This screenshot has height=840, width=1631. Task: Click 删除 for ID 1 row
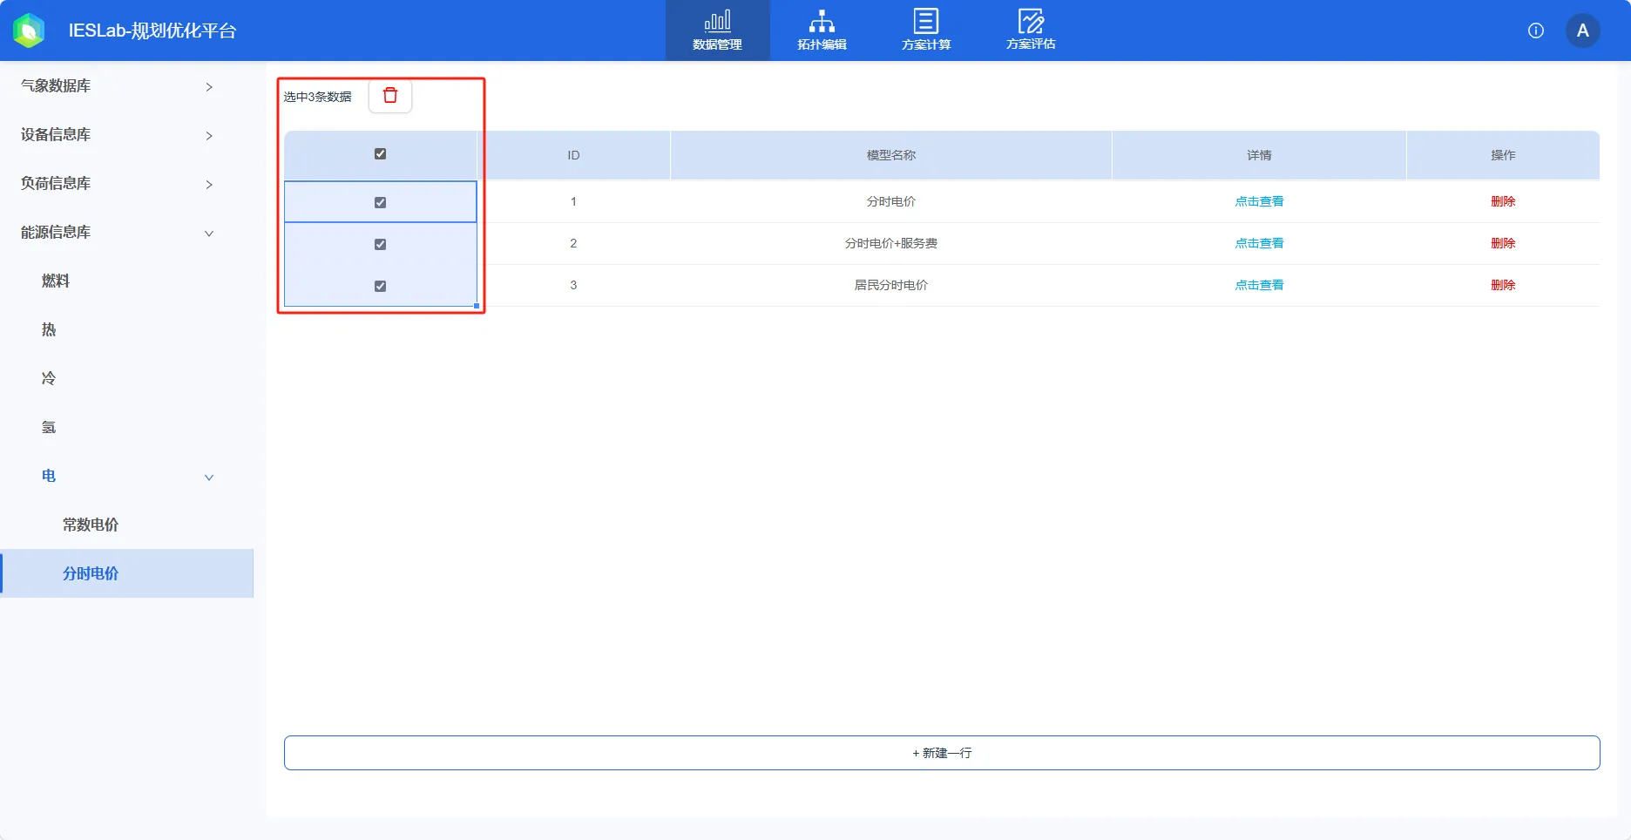point(1503,201)
